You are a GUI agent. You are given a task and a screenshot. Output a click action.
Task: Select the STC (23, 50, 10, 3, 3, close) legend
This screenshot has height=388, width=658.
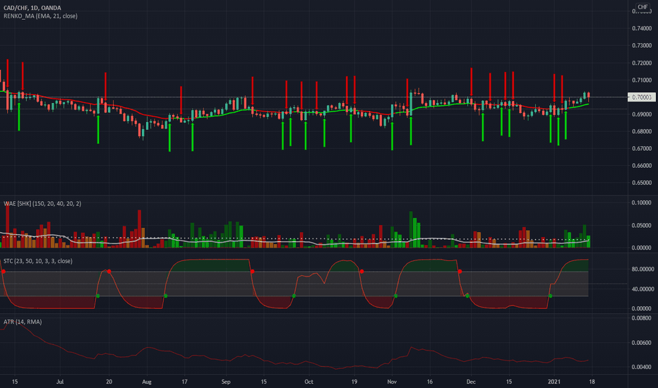[x=37, y=261]
